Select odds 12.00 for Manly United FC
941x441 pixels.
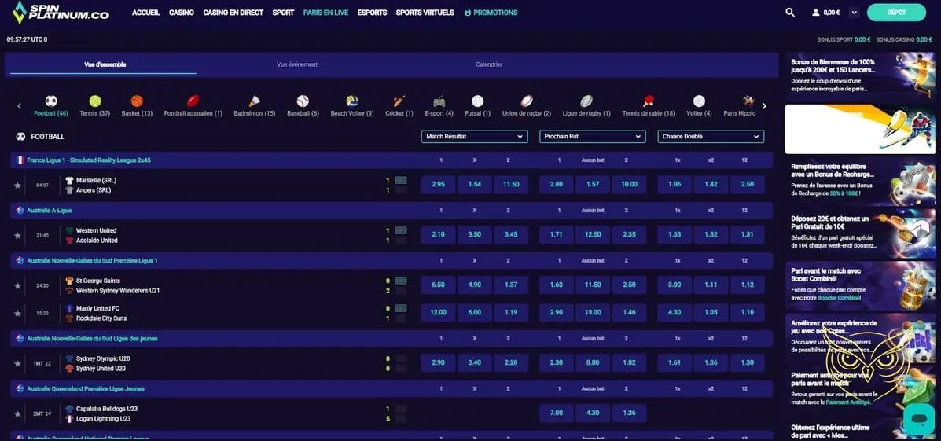[x=438, y=313]
